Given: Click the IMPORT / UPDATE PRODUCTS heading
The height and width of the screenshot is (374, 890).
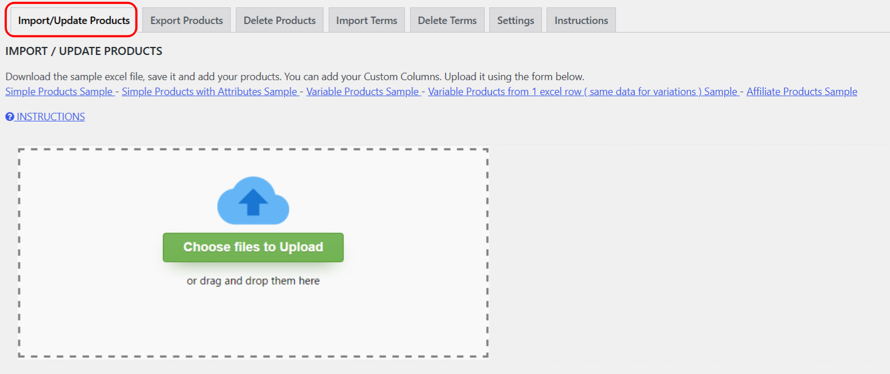Looking at the screenshot, I should (x=84, y=51).
